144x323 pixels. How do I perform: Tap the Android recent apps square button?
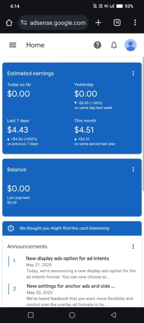31,315
